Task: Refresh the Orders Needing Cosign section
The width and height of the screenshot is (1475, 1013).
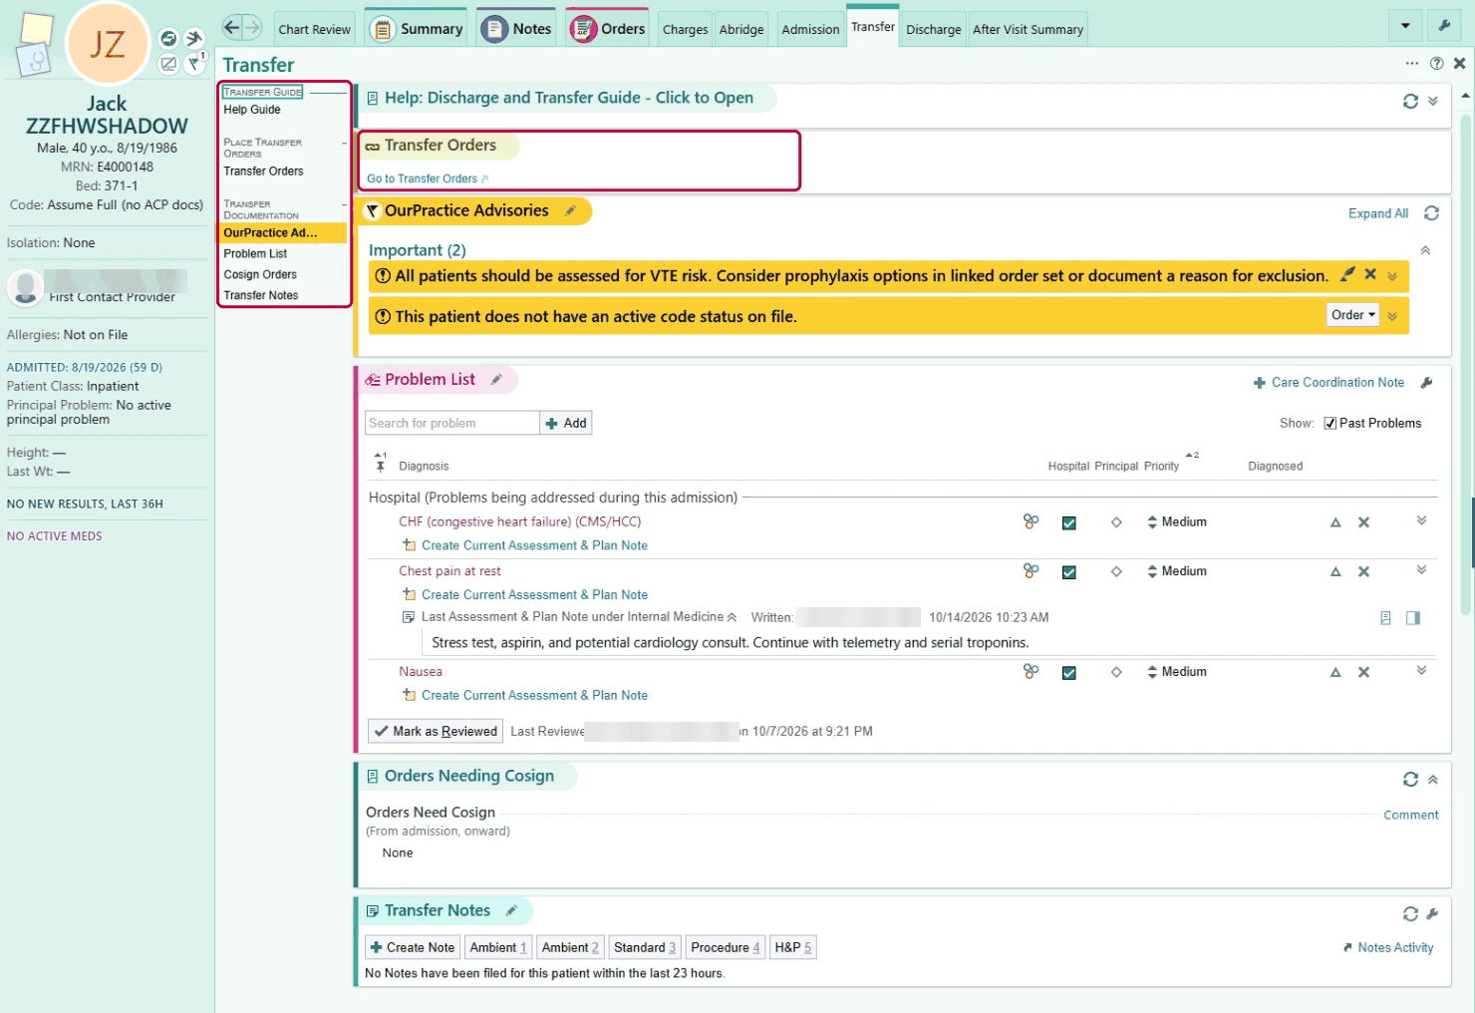Action: (1410, 780)
